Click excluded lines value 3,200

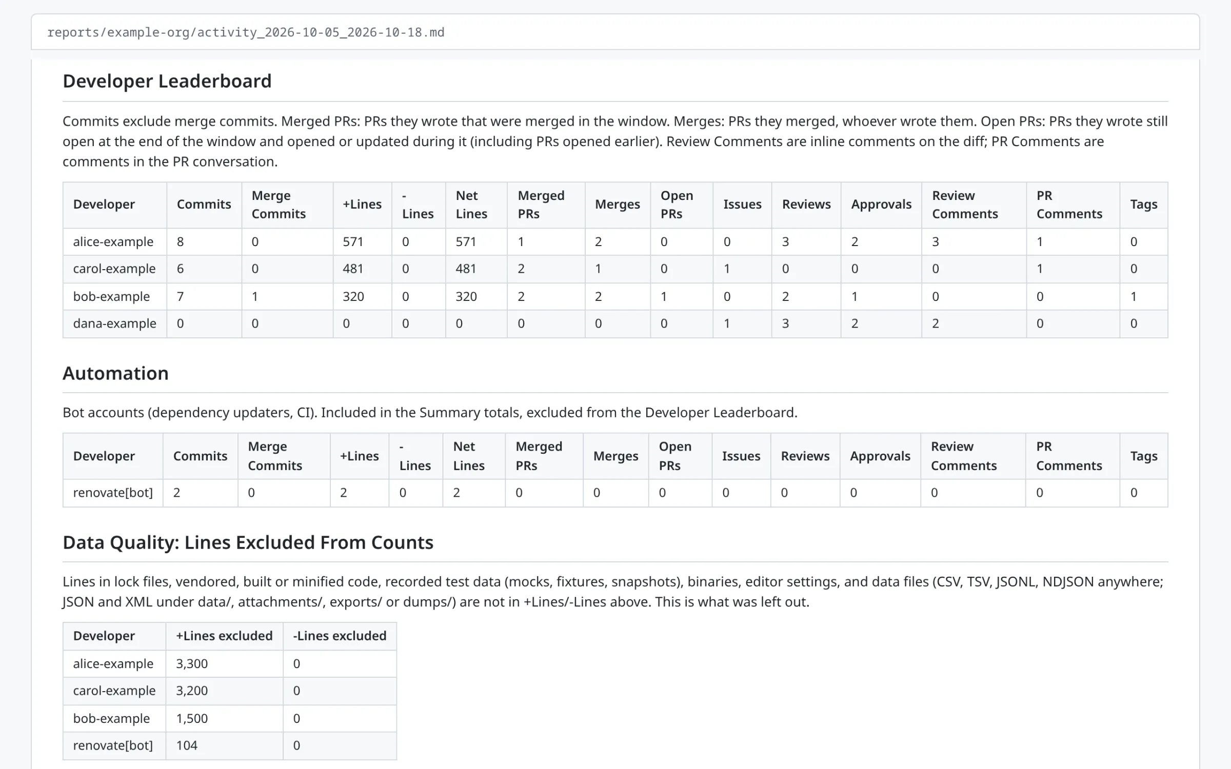(x=192, y=691)
